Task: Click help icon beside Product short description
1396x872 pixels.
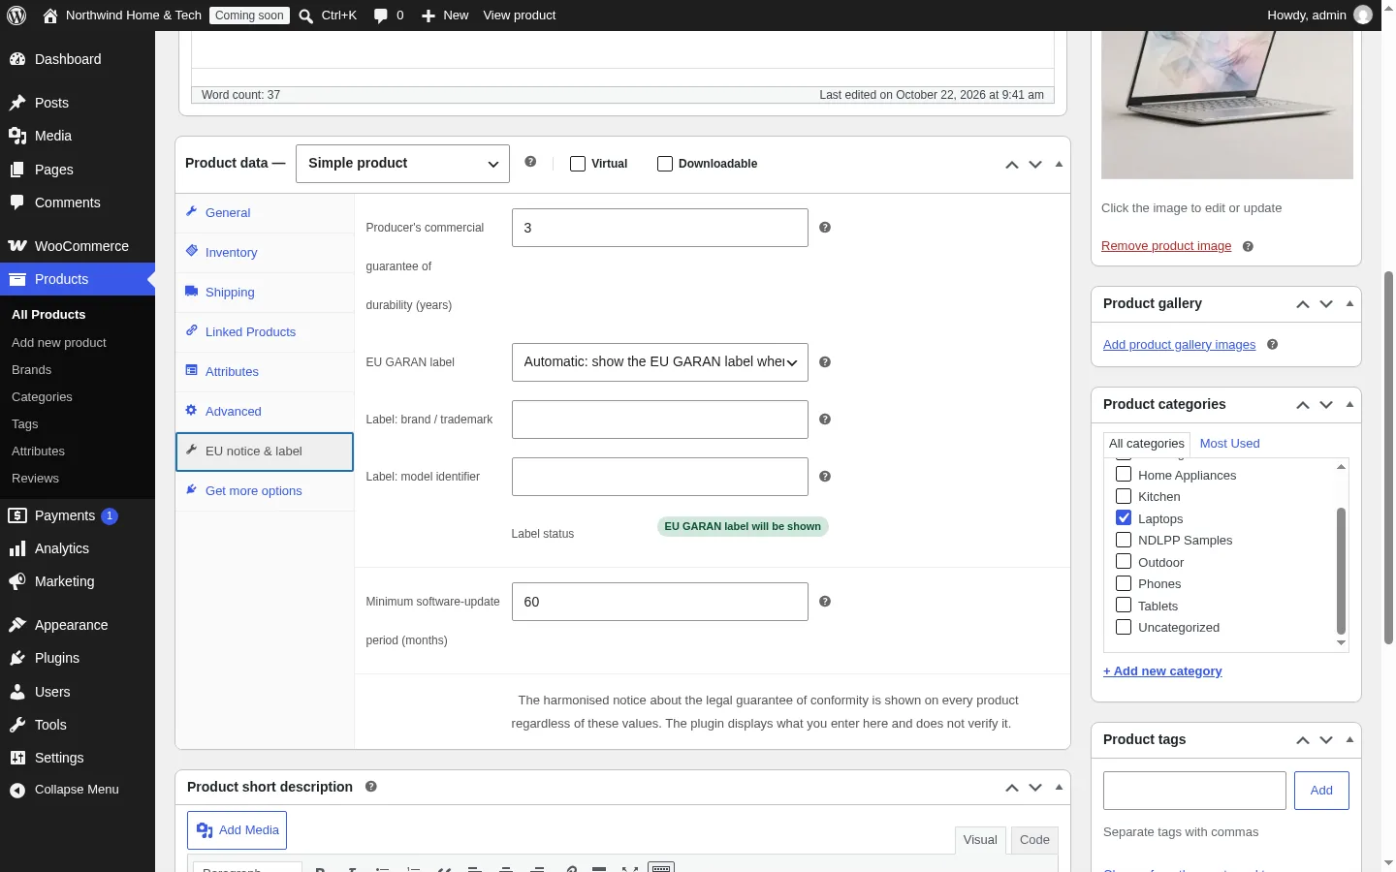Action: tap(371, 786)
